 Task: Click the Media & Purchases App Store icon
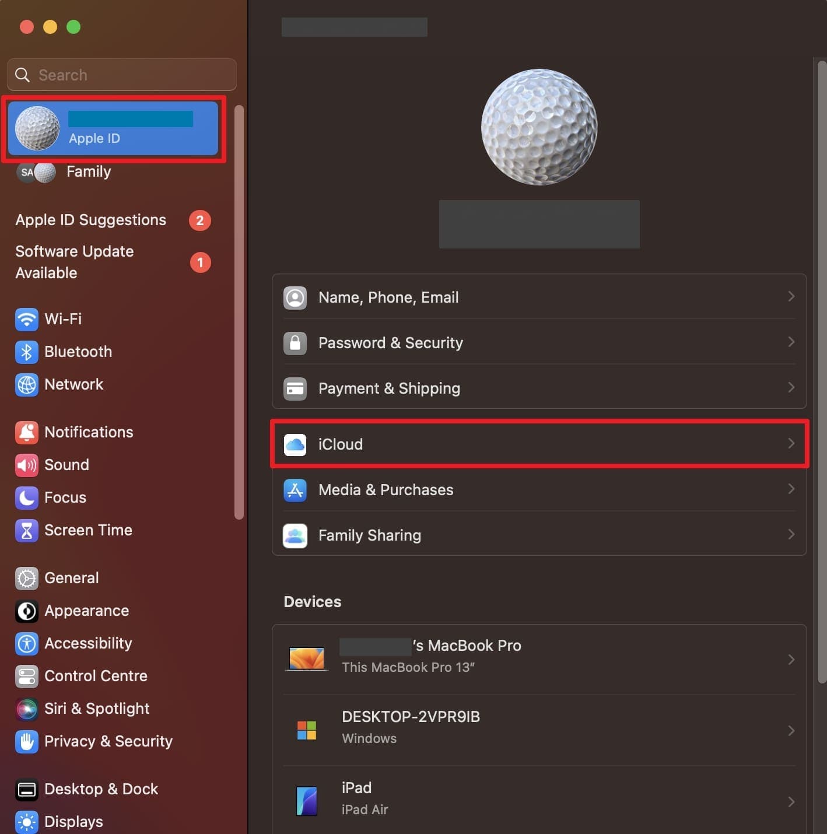point(295,490)
